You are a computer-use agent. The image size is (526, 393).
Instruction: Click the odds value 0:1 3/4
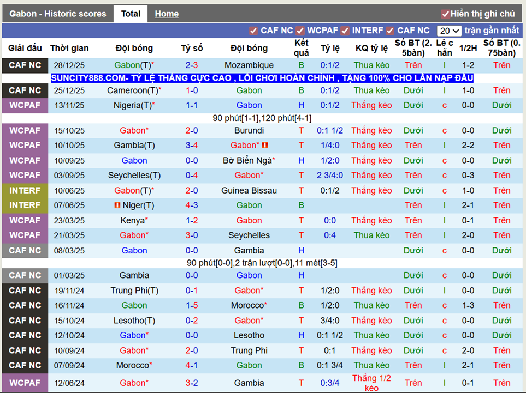pos(330,366)
